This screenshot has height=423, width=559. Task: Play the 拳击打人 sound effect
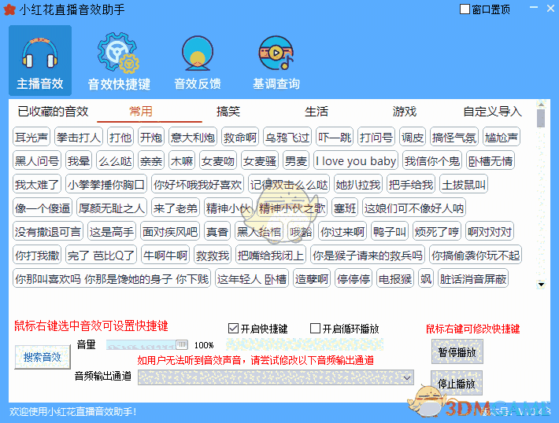pos(79,137)
